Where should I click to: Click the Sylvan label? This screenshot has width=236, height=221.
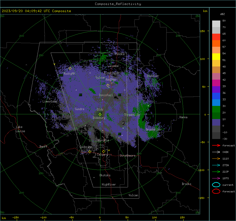pyautogui.click(x=100, y=78)
